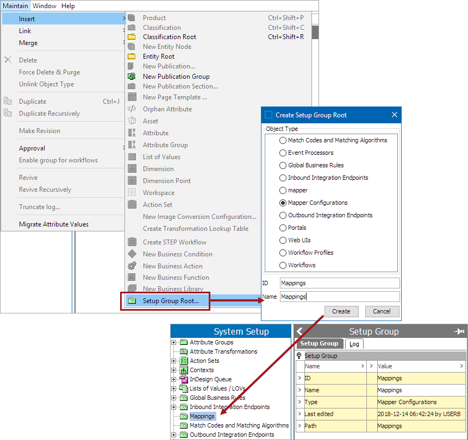Expand the ID row in Setup Group table

[x=299, y=378]
